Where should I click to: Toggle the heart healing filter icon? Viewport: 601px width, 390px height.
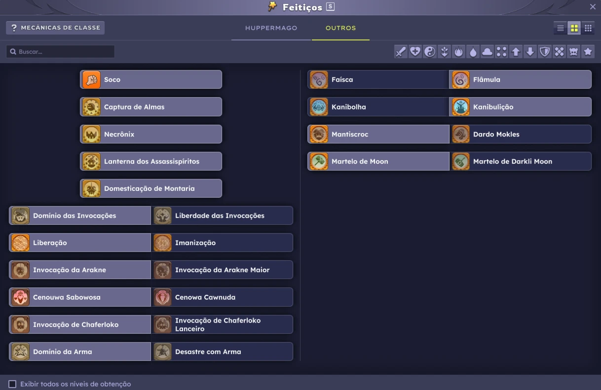point(415,52)
